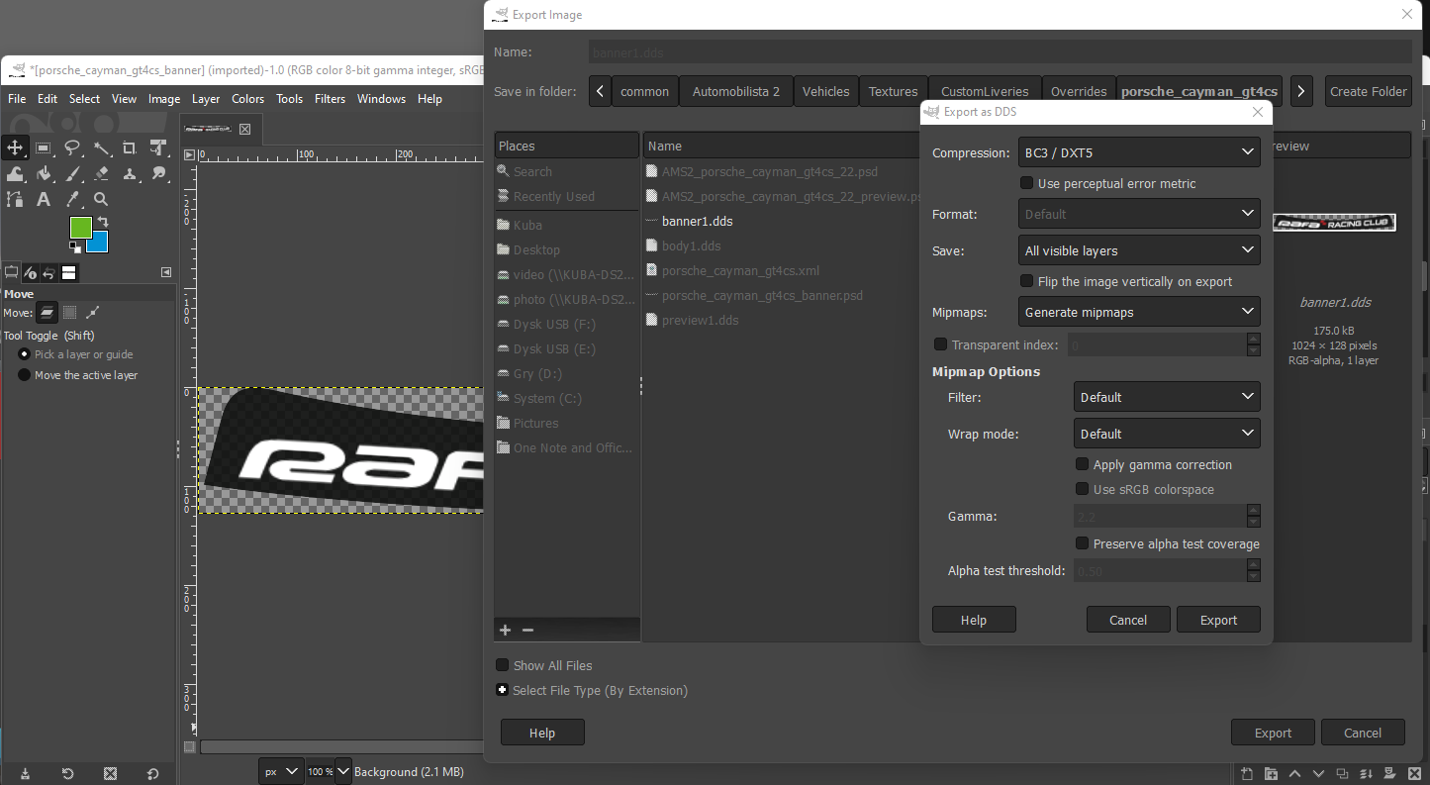Merge down the layer icon
1430x785 pixels.
point(1366,774)
